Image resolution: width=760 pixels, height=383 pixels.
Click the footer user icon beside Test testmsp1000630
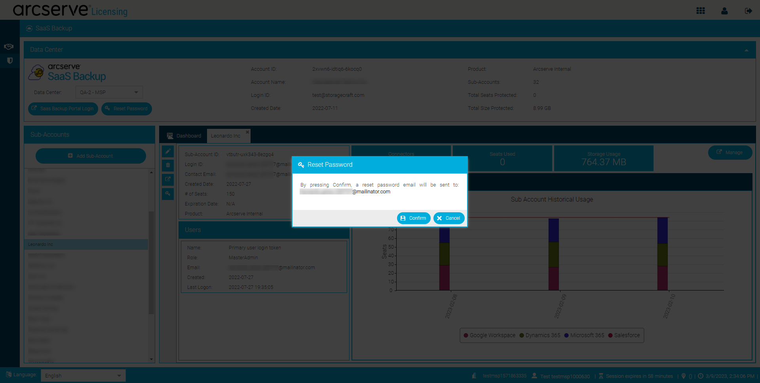[x=534, y=375]
